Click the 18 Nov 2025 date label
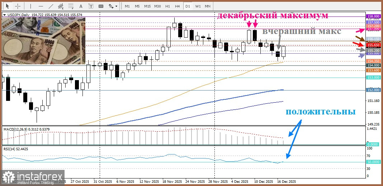This screenshot has height=186, width=383. [x=172, y=182]
